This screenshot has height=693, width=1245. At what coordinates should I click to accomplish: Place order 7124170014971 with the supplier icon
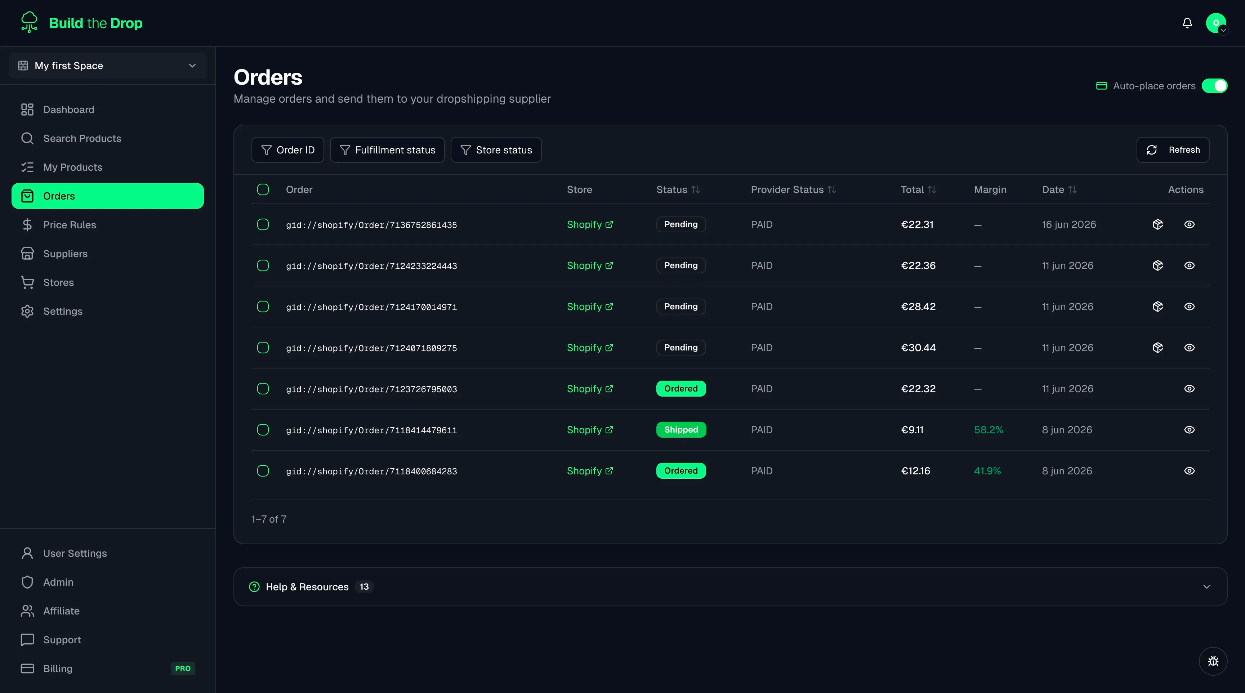[x=1157, y=307]
